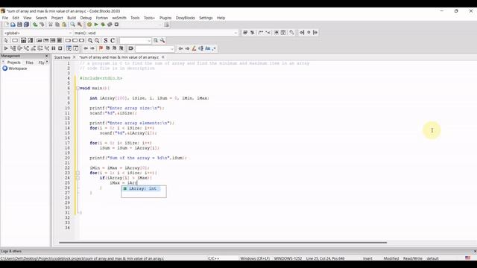This screenshot has height=268, width=477.
Task: Click the Find magnifier toolbar icon
Action: [x=73, y=25]
